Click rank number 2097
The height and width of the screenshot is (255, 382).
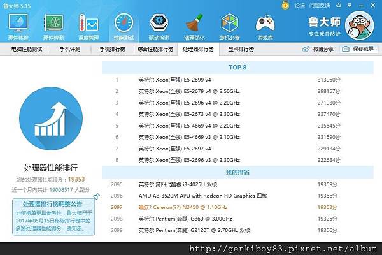pos(117,207)
